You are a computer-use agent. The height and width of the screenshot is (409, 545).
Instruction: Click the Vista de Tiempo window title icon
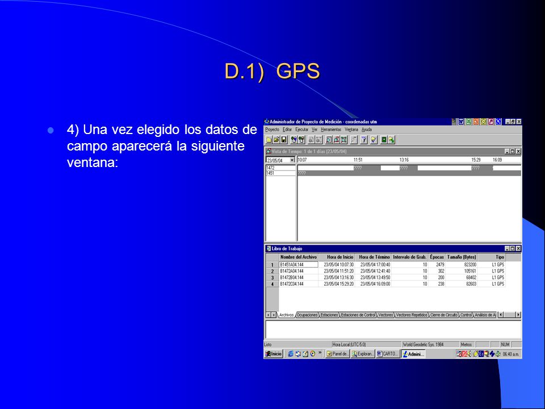coord(269,151)
